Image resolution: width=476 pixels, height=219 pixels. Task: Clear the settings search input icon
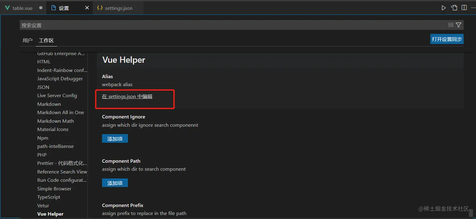[x=451, y=25]
